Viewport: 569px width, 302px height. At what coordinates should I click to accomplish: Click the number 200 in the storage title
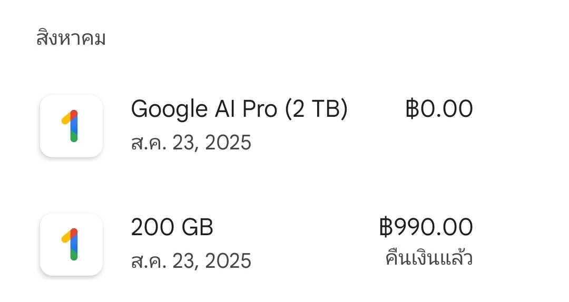point(153,227)
